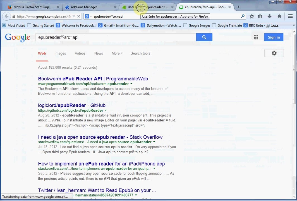Click the 'About 183,000 results' text
The image size is (297, 201).
(x=68, y=68)
